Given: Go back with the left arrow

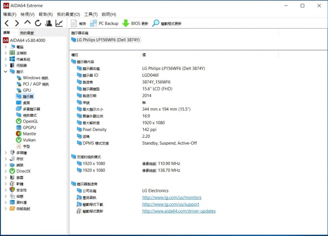Looking at the screenshot, I should point(7,23).
